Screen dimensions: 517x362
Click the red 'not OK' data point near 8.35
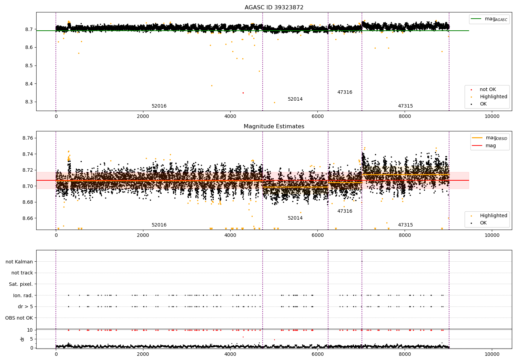(243, 93)
